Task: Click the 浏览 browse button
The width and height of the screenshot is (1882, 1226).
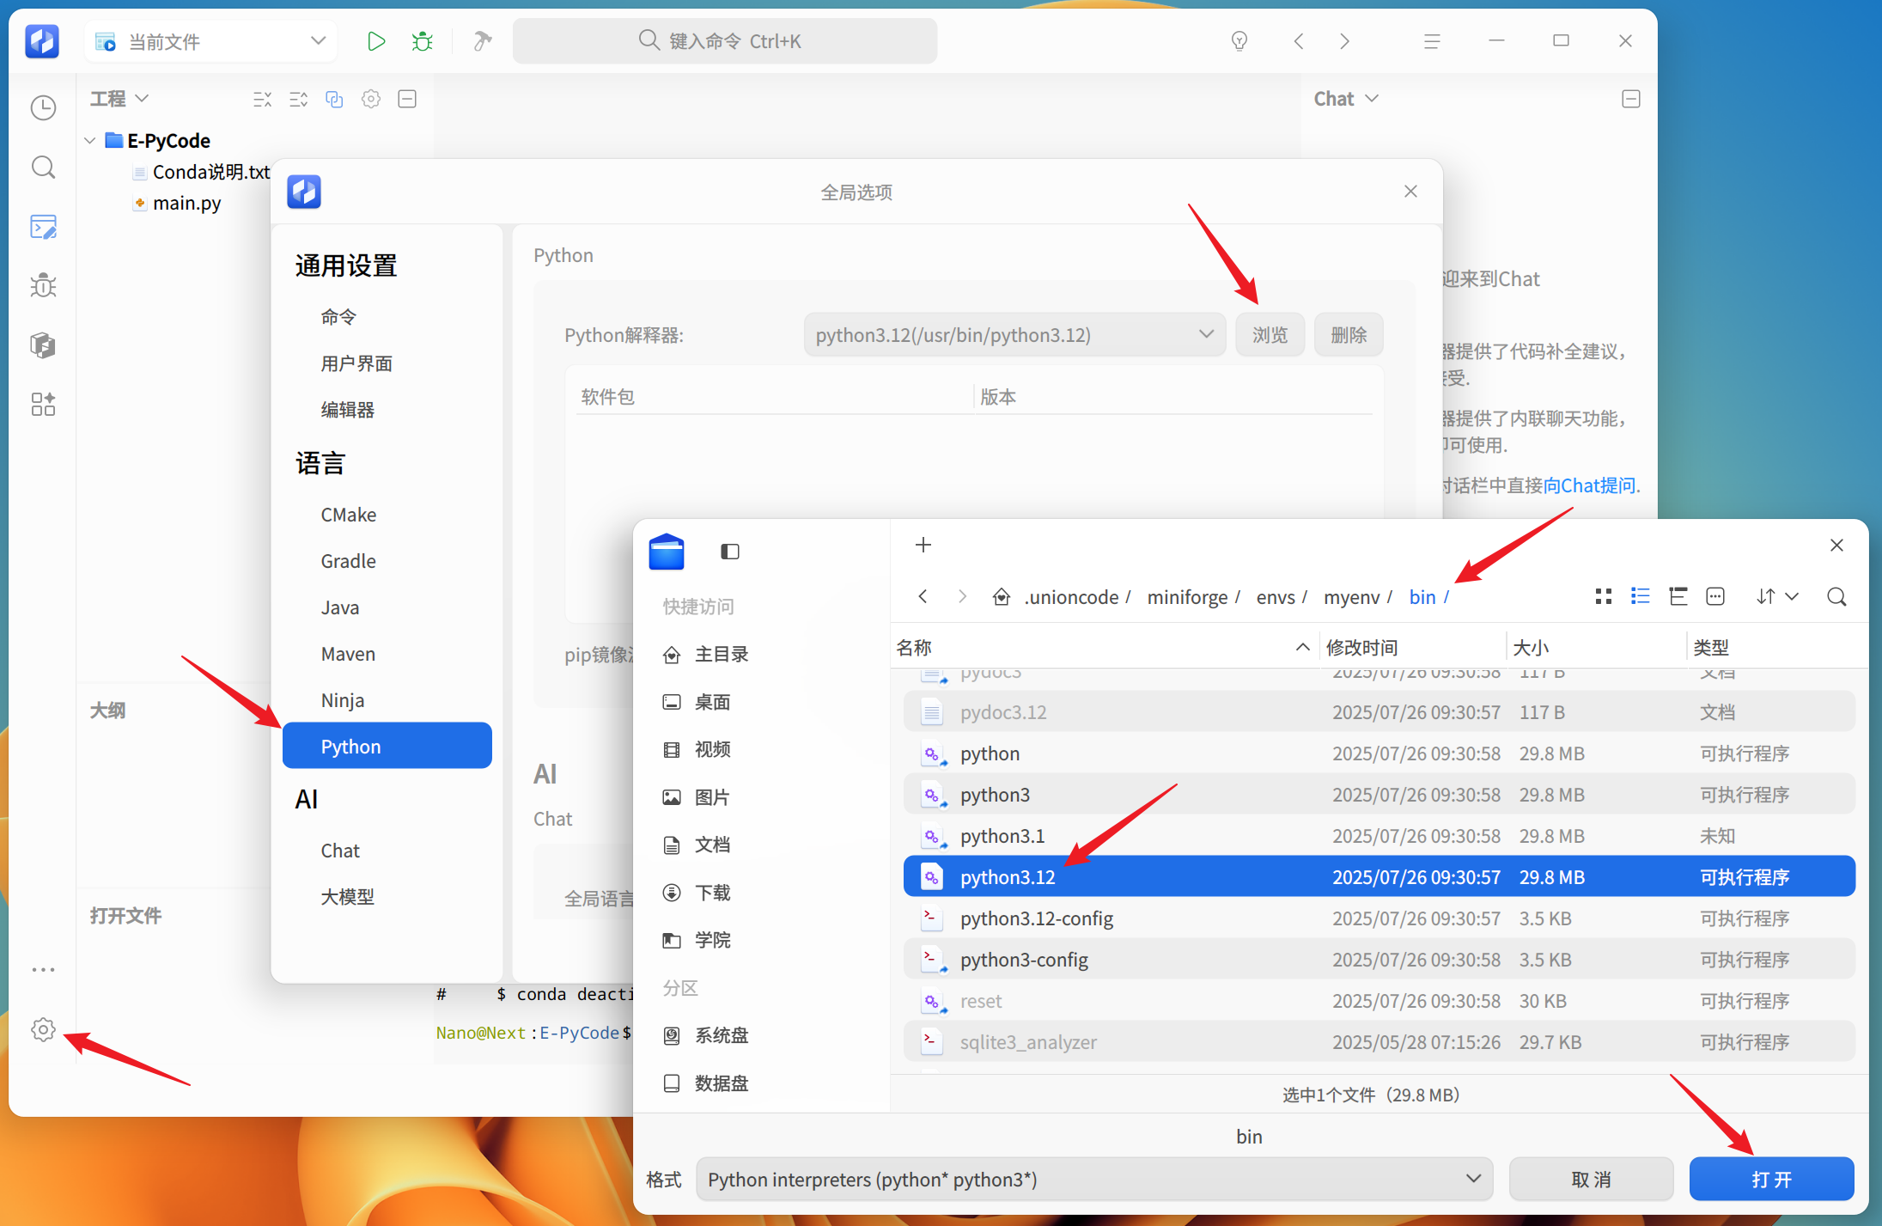Action: [x=1270, y=335]
